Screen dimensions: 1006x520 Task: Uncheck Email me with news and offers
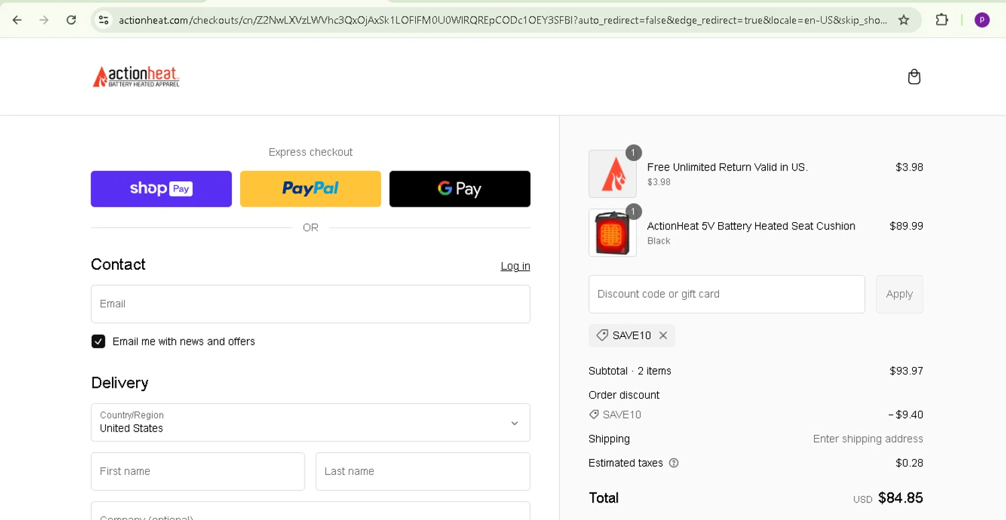pyautogui.click(x=99, y=342)
